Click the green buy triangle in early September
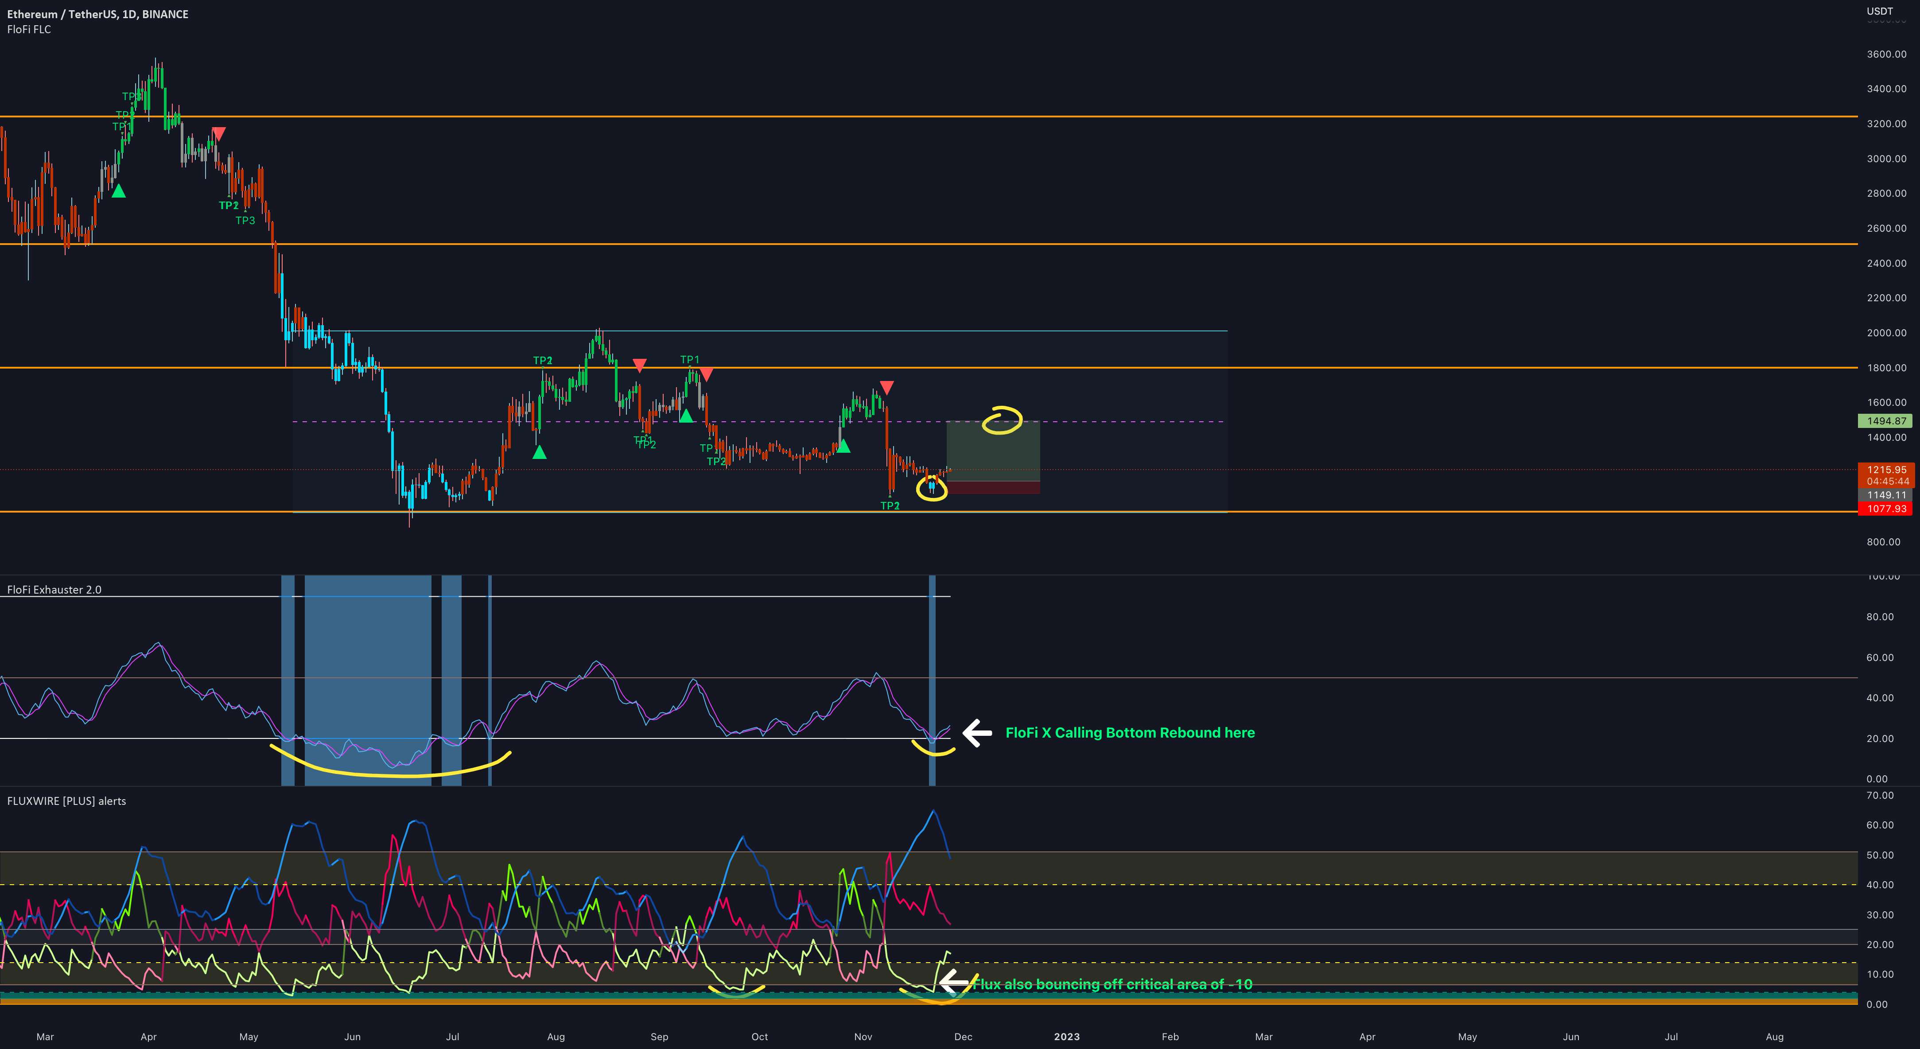 pyautogui.click(x=686, y=415)
